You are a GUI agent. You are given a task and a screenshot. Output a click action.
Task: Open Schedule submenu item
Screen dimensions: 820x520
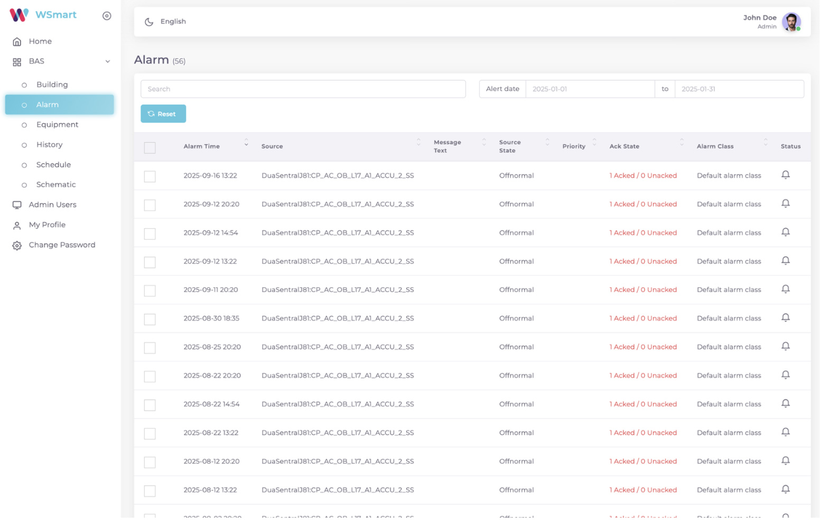point(53,165)
